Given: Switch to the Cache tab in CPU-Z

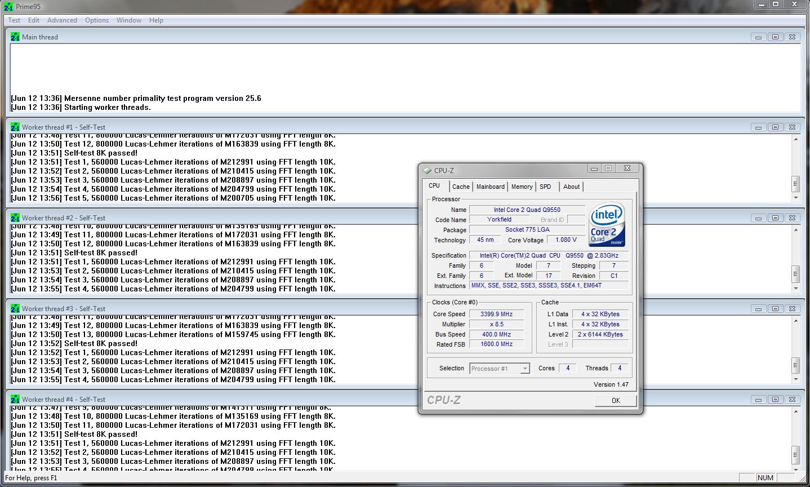Looking at the screenshot, I should click(x=461, y=187).
